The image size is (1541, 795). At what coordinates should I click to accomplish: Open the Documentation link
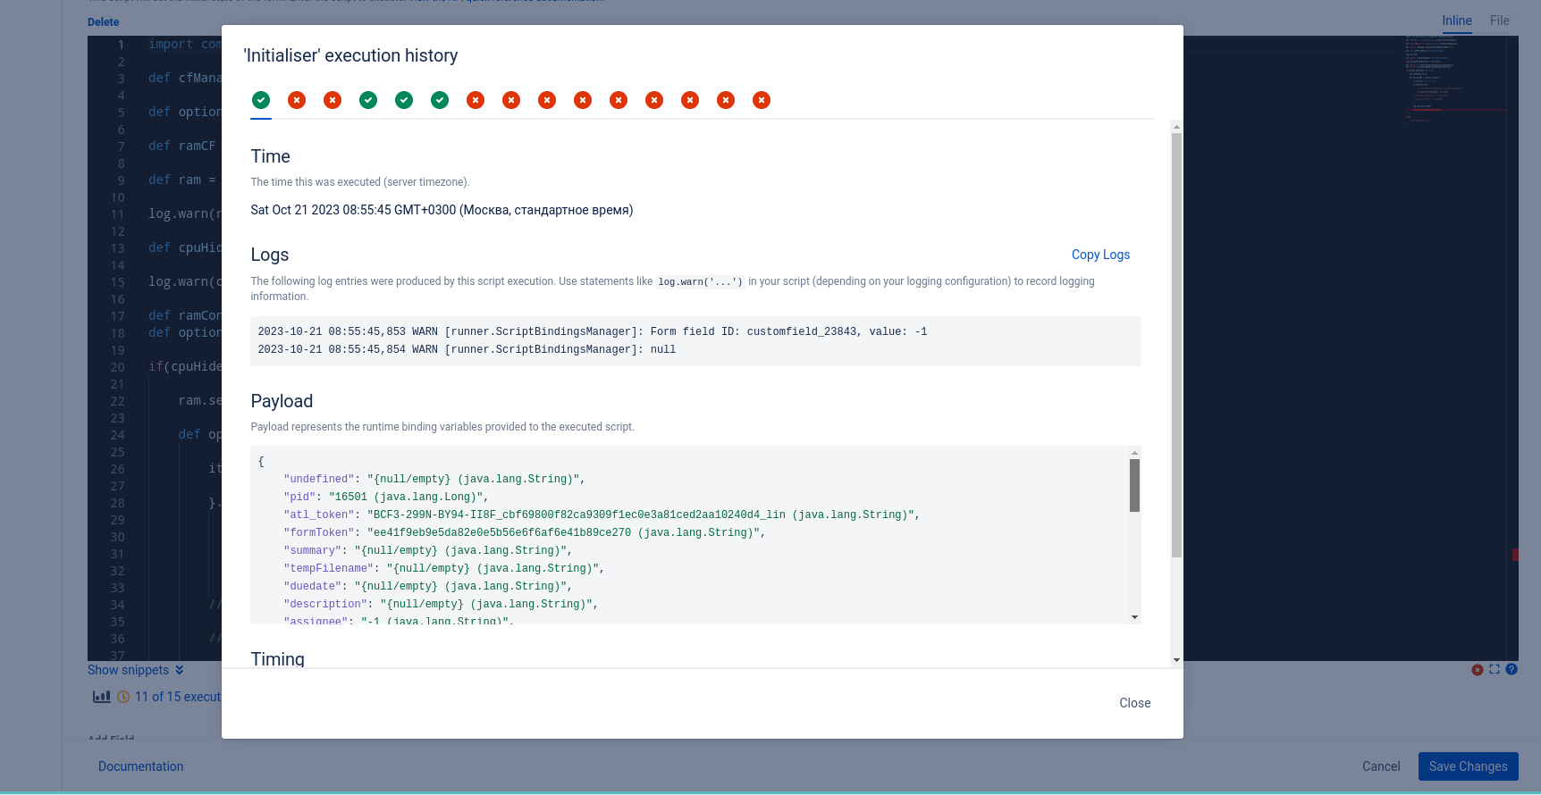pyautogui.click(x=141, y=766)
